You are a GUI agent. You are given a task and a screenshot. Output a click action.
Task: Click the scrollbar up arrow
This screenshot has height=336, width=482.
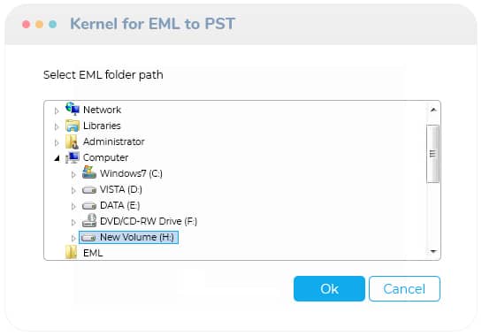(433, 110)
